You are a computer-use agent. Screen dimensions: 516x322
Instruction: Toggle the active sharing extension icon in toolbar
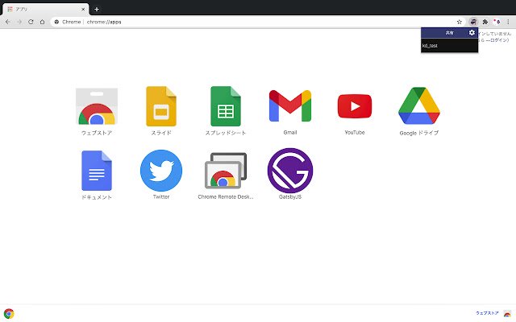473,22
